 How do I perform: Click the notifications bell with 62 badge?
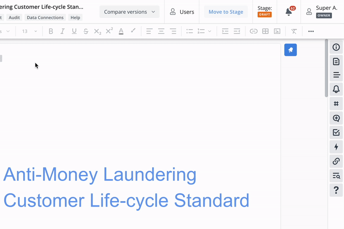pyautogui.click(x=289, y=12)
